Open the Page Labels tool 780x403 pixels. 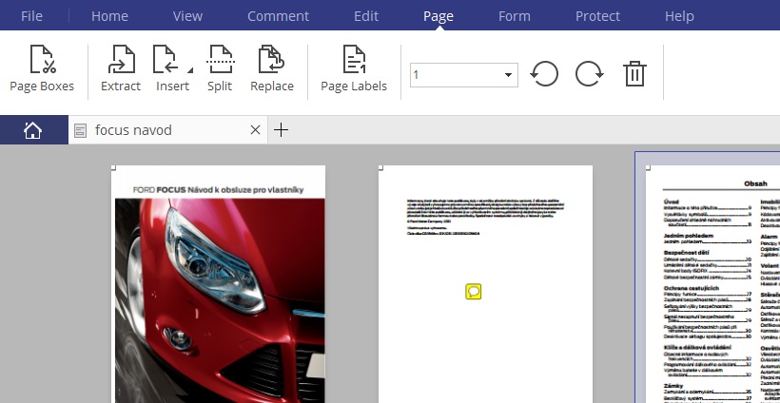click(x=354, y=70)
